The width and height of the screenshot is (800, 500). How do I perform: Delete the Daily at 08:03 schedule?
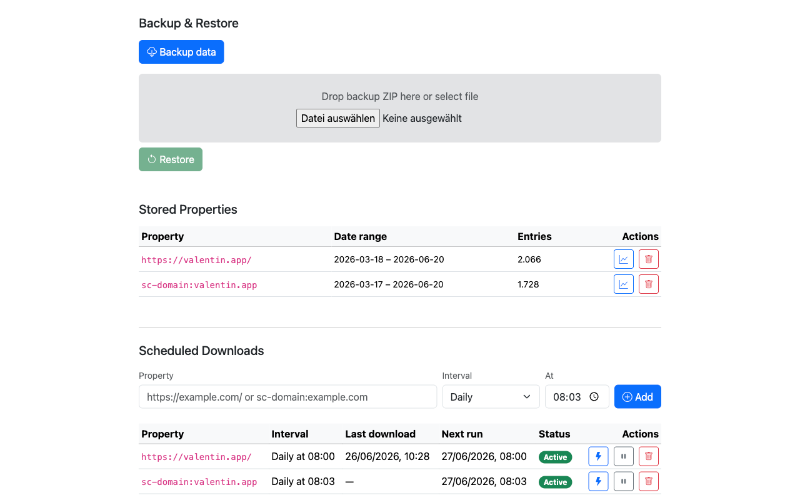pos(649,482)
